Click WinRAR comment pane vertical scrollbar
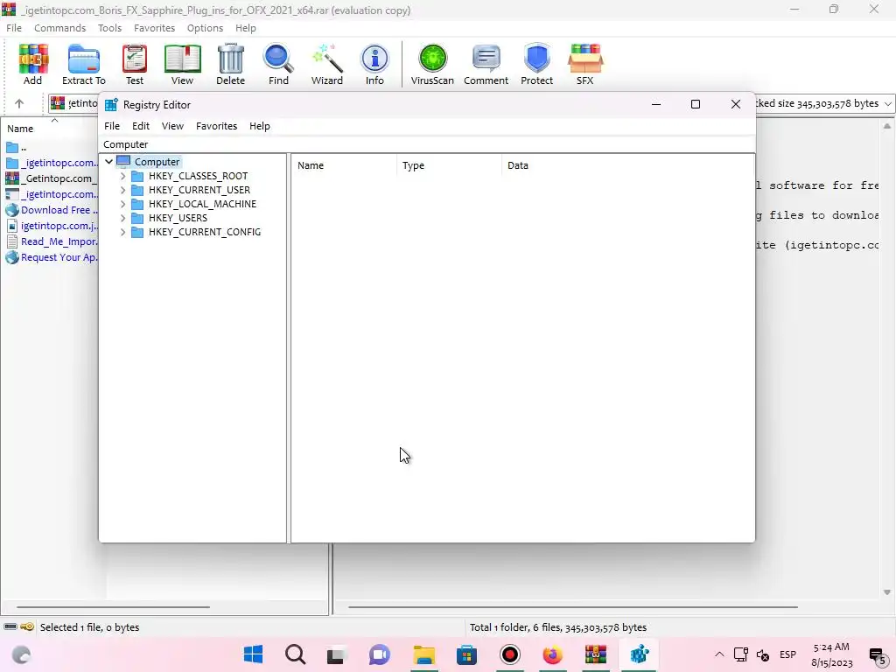The height and width of the screenshot is (672, 896). pyautogui.click(x=887, y=359)
